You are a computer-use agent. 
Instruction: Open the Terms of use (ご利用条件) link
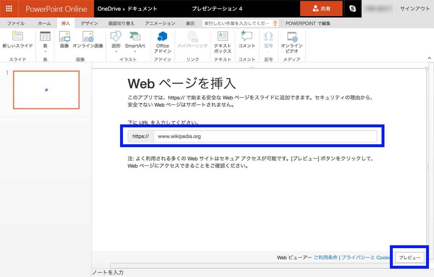point(325,258)
